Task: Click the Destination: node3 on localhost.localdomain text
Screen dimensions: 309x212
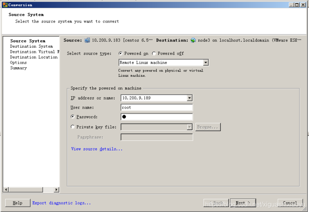Action: click(x=229, y=40)
